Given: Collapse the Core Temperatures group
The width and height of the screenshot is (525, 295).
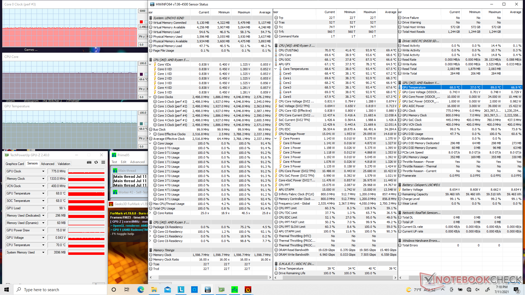Looking at the screenshot, I should [276, 69].
